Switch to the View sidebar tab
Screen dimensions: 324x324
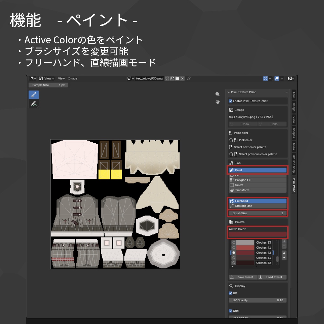294,120
